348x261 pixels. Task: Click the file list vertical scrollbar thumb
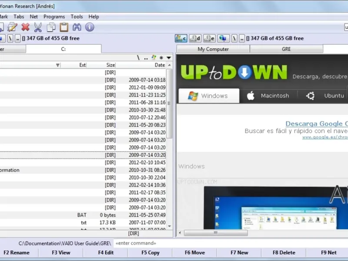pos(169,104)
